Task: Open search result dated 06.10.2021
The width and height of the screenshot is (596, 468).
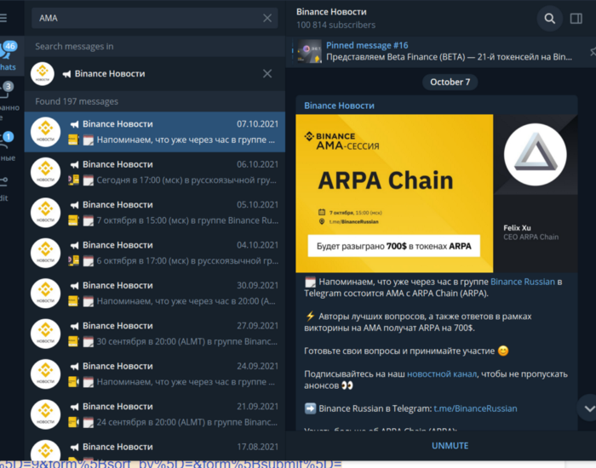Action: [x=155, y=173]
